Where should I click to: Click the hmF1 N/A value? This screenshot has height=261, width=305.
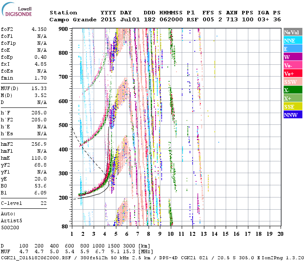click(x=42, y=151)
